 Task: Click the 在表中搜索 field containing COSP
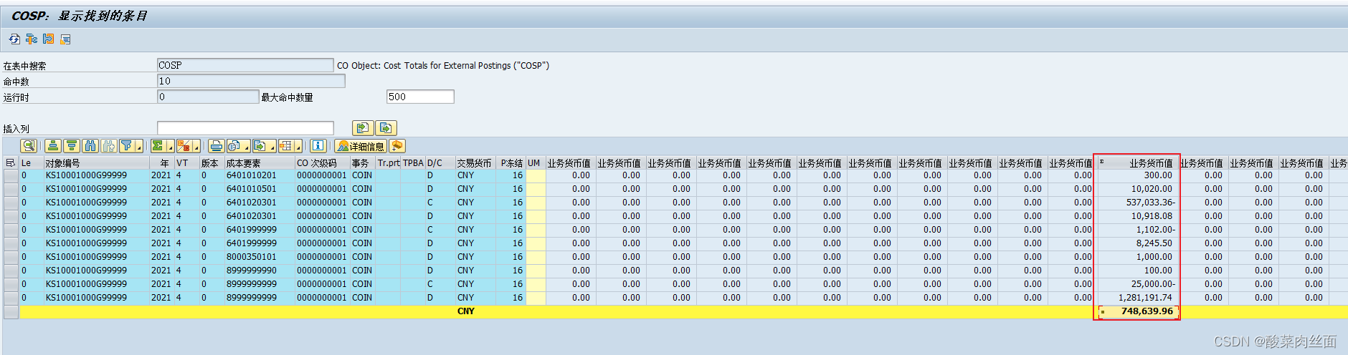pyautogui.click(x=245, y=65)
